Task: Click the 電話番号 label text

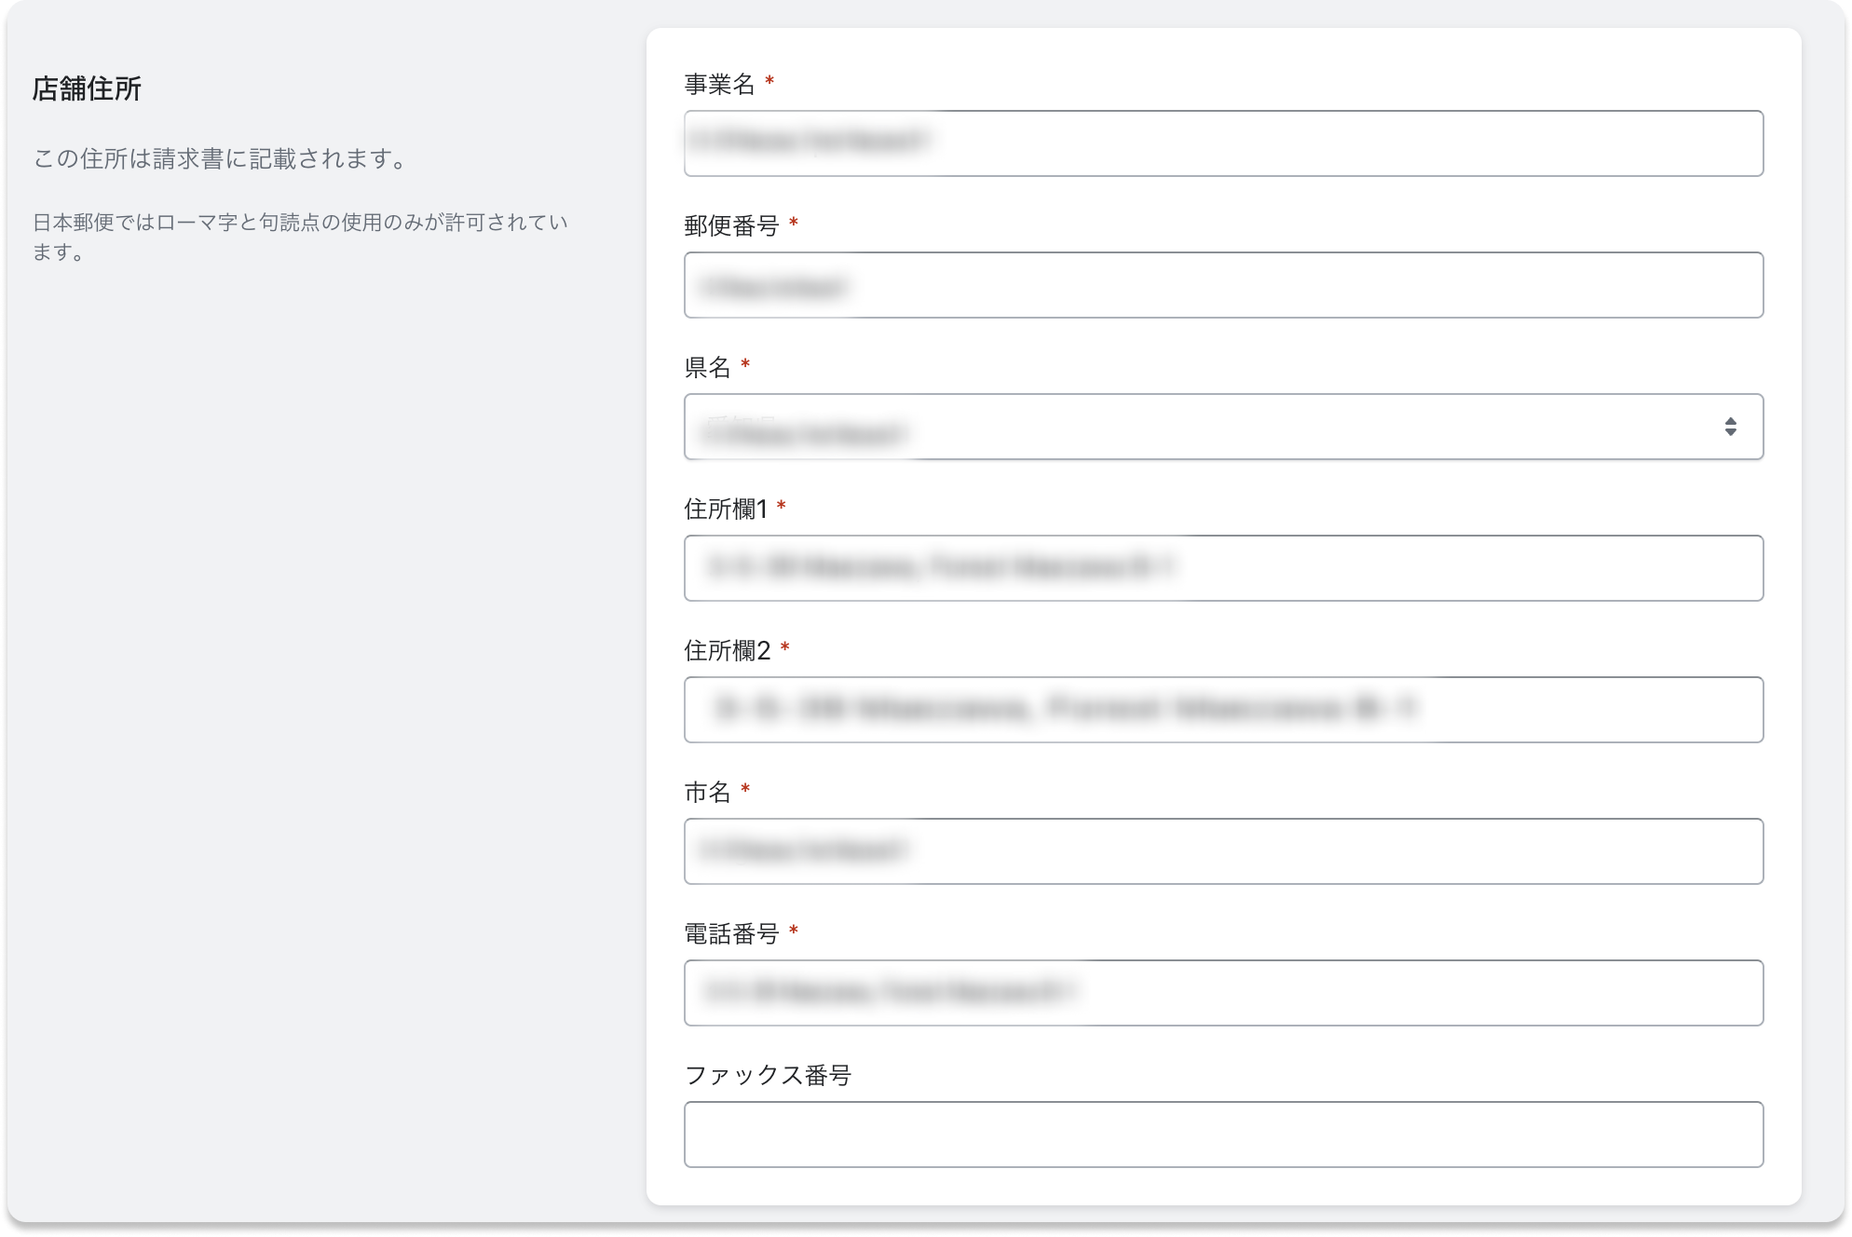Action: point(731,931)
